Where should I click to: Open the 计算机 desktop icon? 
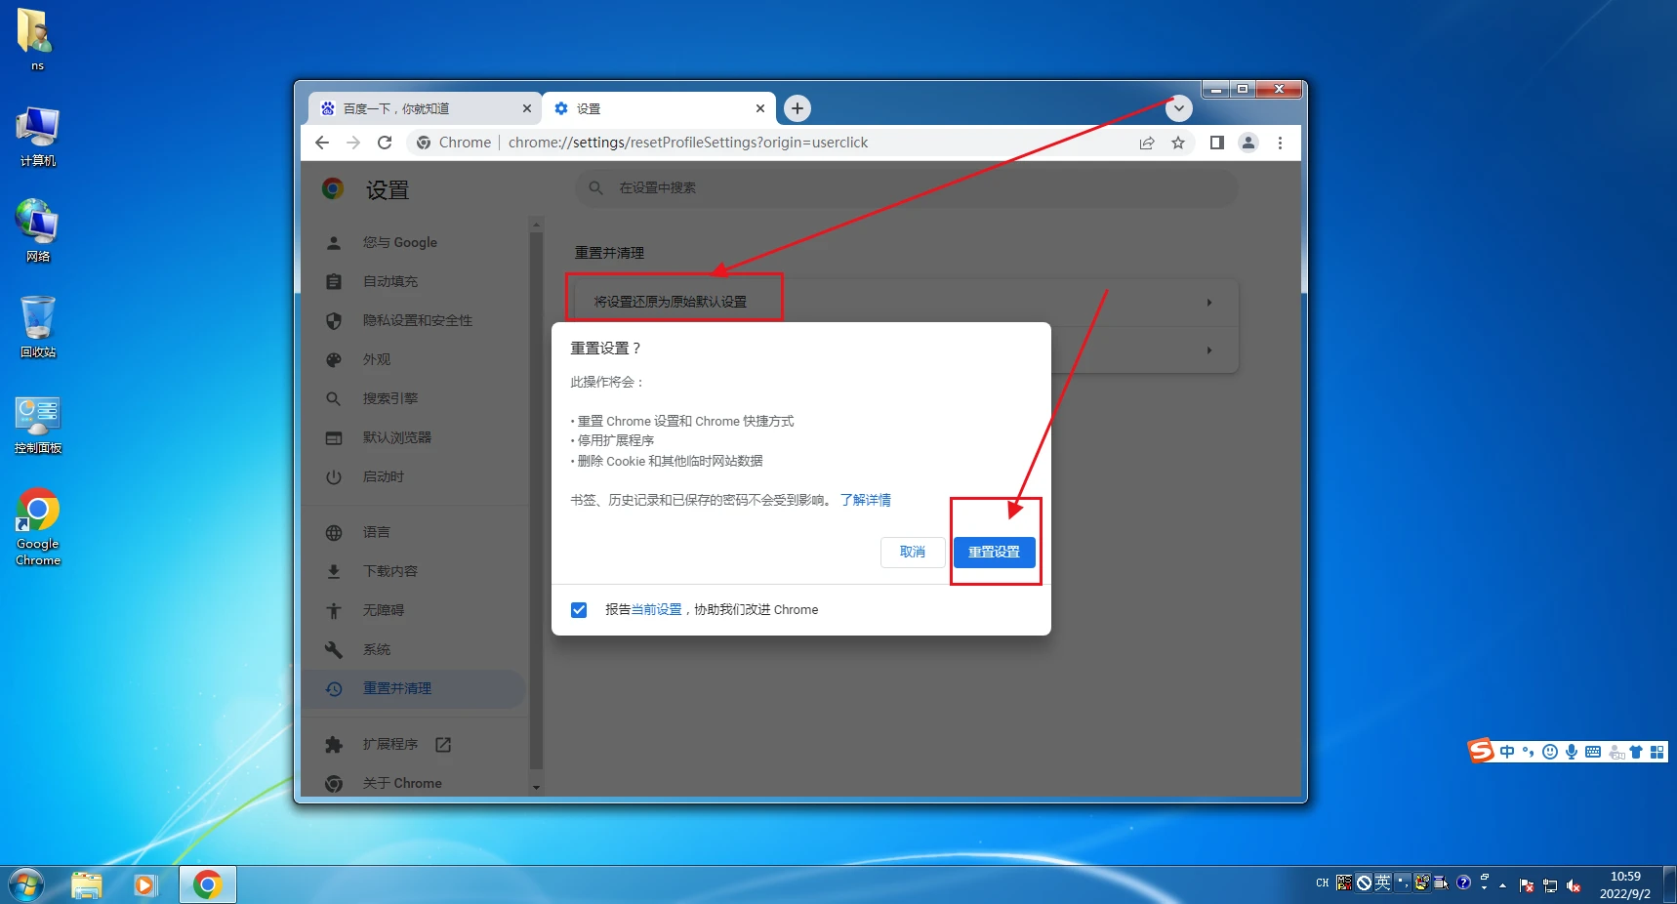(x=37, y=137)
